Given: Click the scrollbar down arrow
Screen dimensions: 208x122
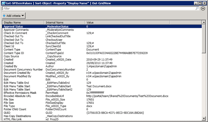Looking at the screenshot, I should [x=203, y=118].
